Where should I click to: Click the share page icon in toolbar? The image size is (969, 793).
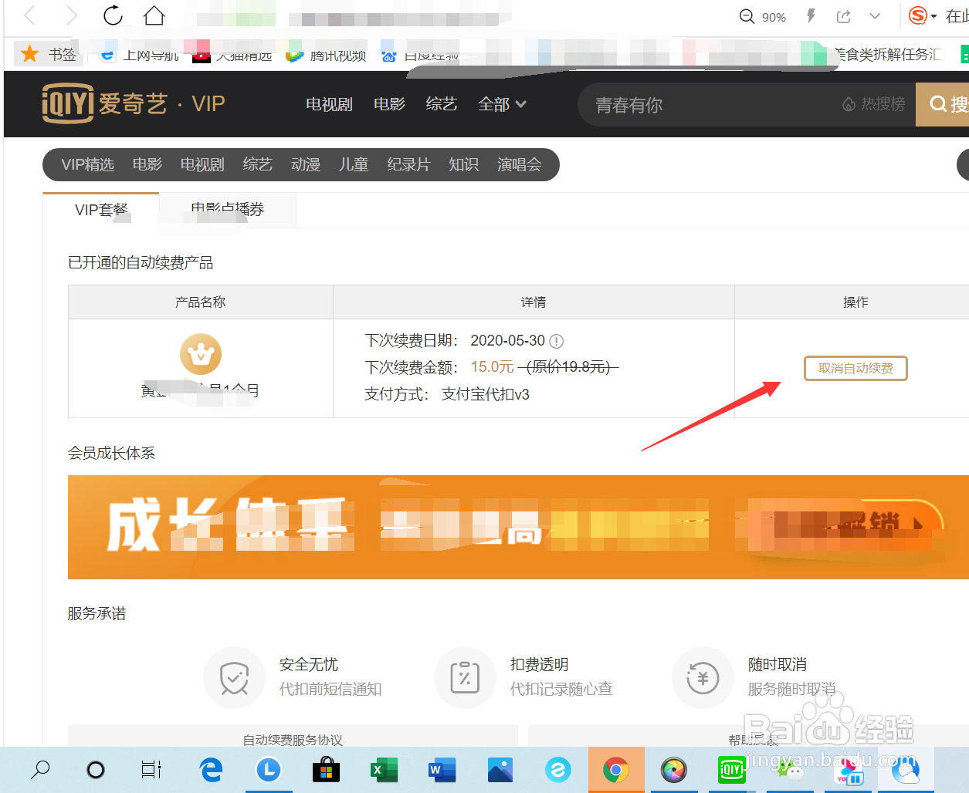843,16
